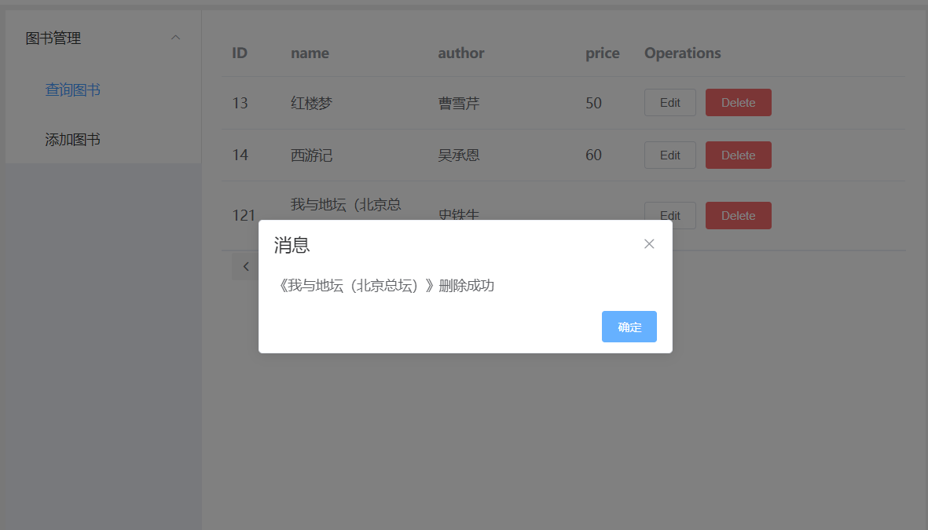
Task: Click the 消息 dialog title
Action: 292,245
